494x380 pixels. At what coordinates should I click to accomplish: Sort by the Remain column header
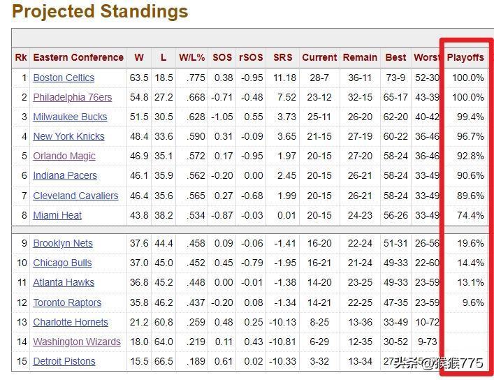click(360, 57)
